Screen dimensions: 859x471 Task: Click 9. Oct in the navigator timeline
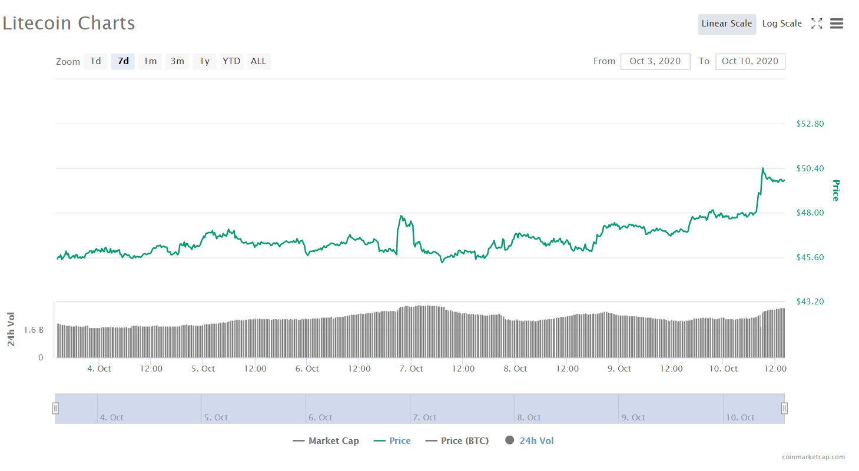pyautogui.click(x=634, y=417)
